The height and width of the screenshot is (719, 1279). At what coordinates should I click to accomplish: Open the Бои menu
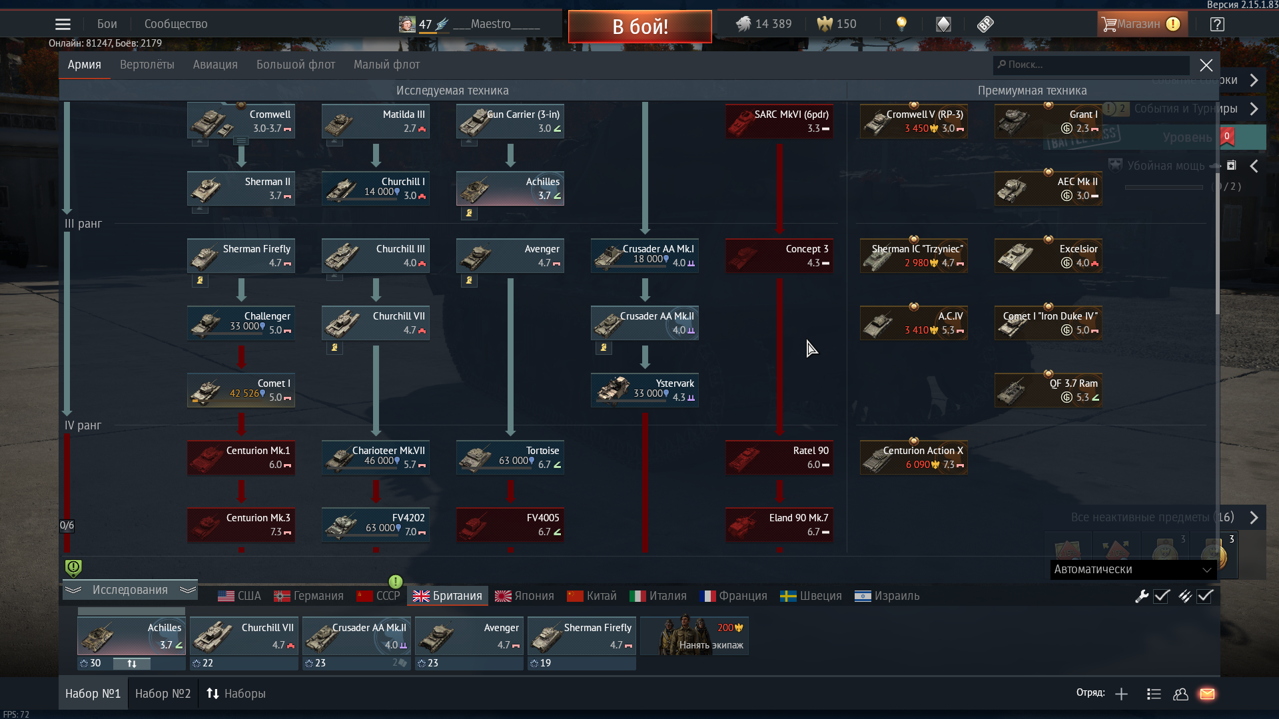point(107,24)
